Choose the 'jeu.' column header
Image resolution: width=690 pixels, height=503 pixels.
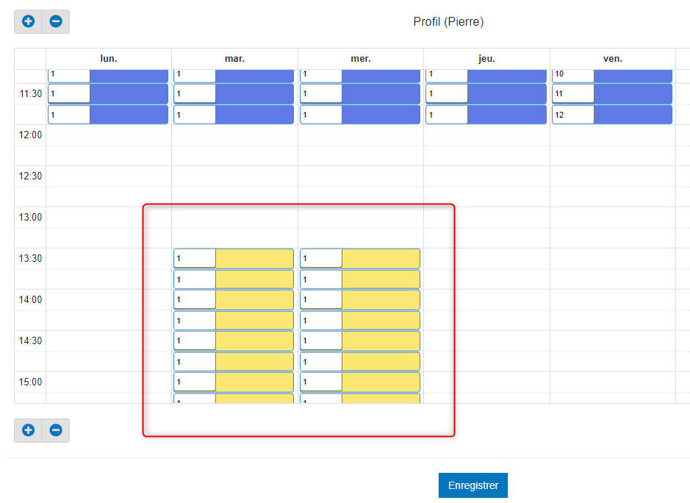click(486, 59)
